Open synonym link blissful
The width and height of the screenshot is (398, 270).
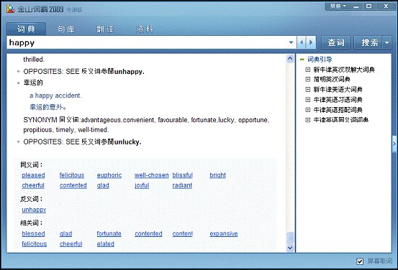[x=183, y=175]
